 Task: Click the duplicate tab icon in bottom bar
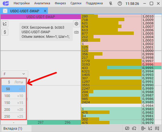click(x=134, y=128)
